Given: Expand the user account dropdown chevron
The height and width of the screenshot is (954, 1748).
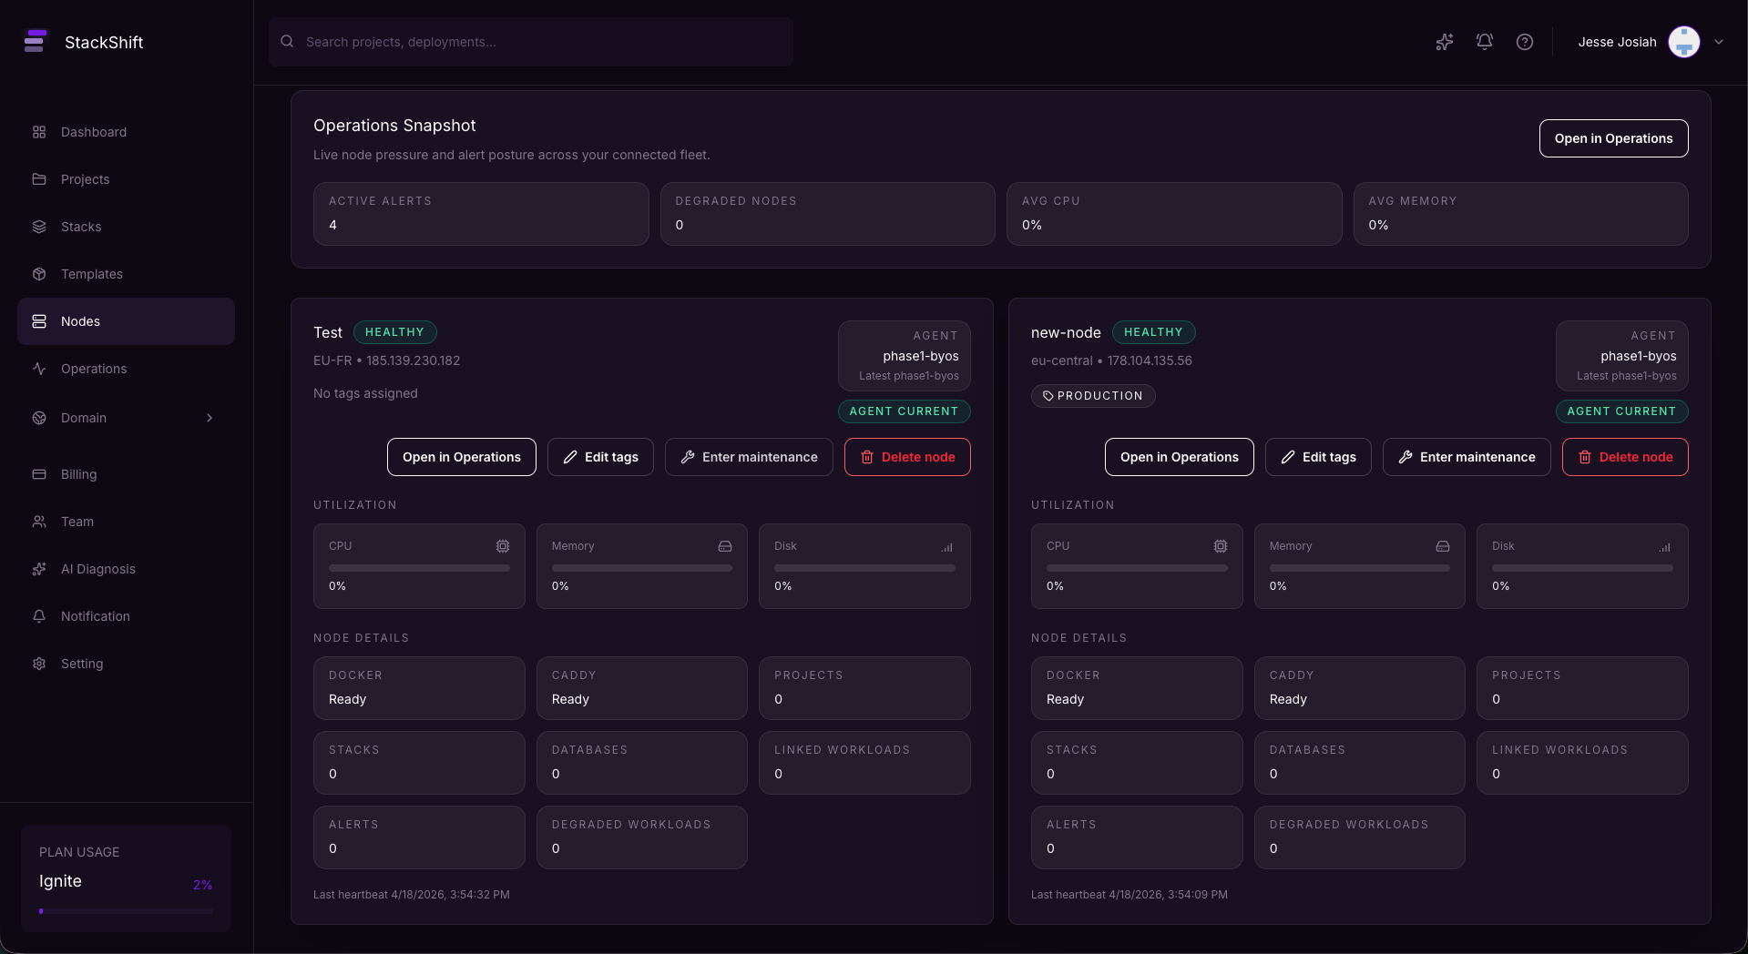Looking at the screenshot, I should (x=1719, y=42).
